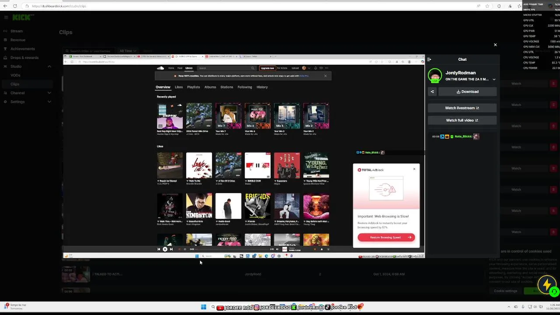The width and height of the screenshot is (560, 315).
Task: Open SoundCloud more options ellipsis
Action: tap(326, 68)
